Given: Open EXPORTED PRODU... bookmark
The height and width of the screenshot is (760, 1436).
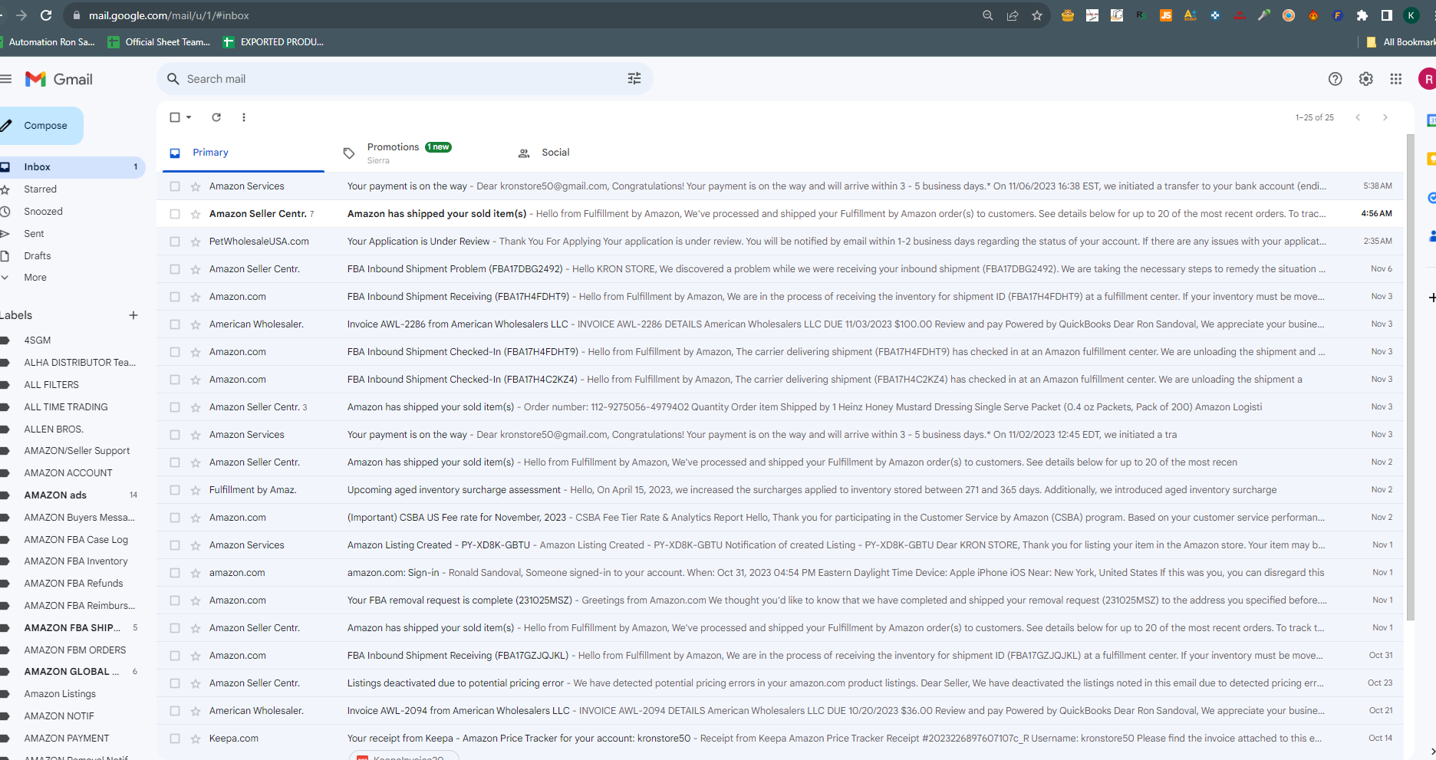Looking at the screenshot, I should (274, 42).
